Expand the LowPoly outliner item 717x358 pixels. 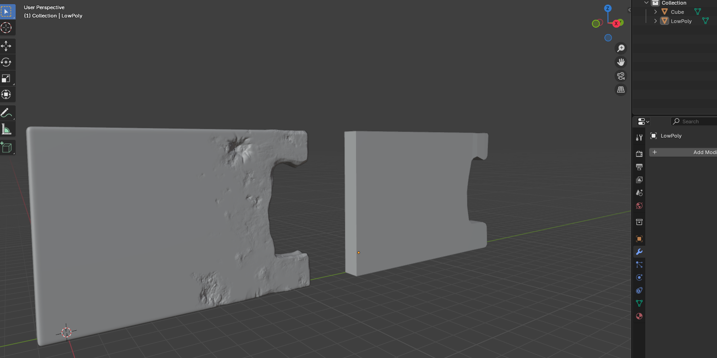point(655,21)
